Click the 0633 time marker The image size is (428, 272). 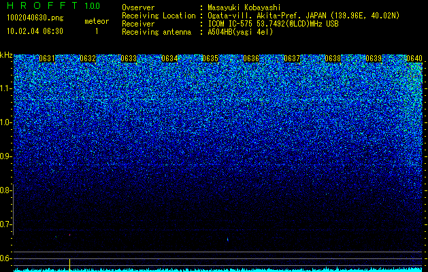[129, 58]
